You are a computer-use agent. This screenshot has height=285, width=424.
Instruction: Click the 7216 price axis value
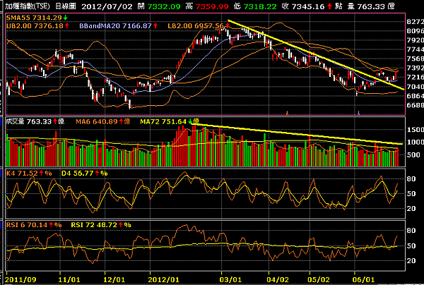click(x=415, y=77)
